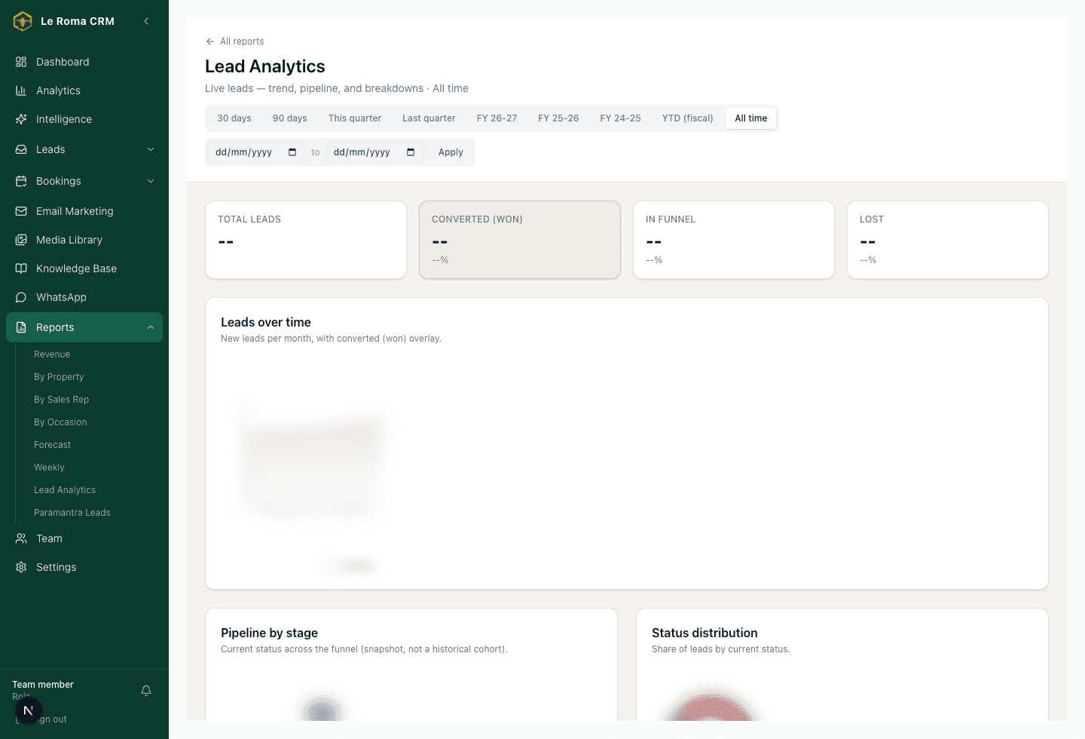
Task: Click the Analytics bar chart icon
Action: (21, 90)
